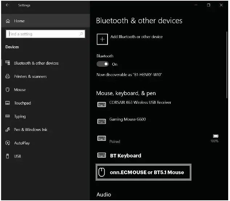
Task: Click the search magnifier icon
Action: click(81, 34)
